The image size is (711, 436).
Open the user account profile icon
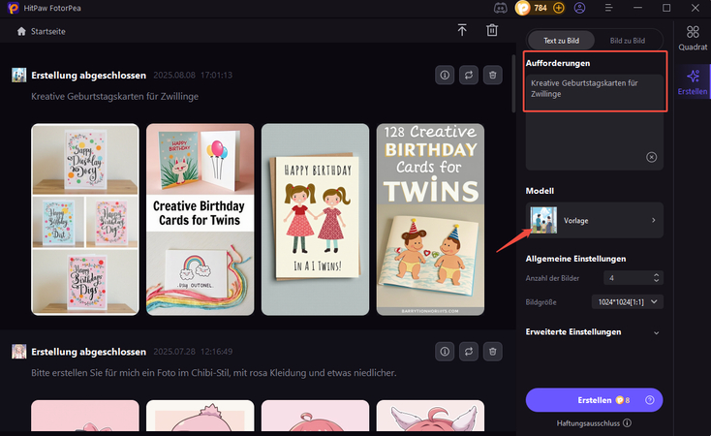pos(579,8)
